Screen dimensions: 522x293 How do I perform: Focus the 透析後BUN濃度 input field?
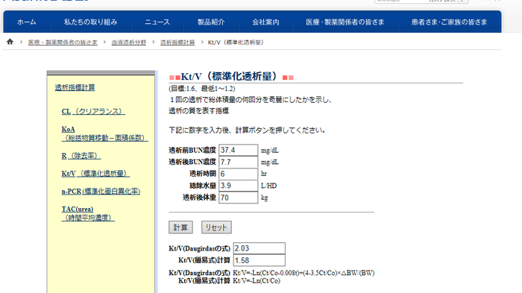(x=238, y=162)
